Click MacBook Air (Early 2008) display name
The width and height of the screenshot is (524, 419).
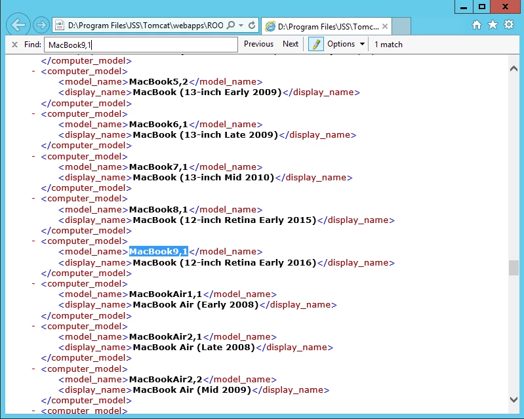[x=196, y=305]
